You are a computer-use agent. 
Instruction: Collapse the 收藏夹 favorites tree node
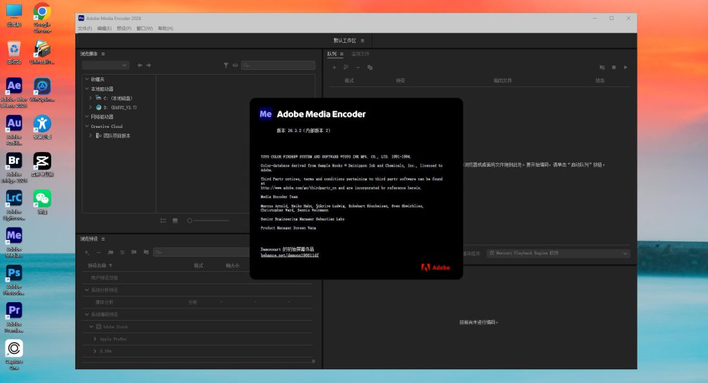[86, 79]
